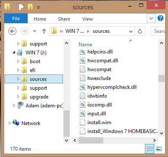
Task: Select the efi folder in tree
Action: (32, 70)
